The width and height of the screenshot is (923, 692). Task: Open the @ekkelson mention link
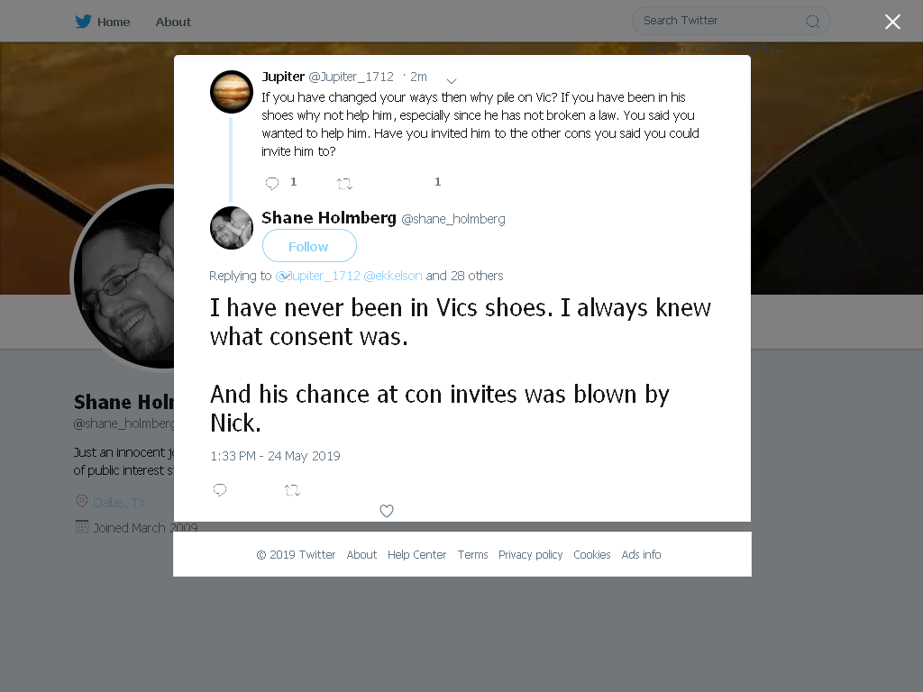coord(393,276)
